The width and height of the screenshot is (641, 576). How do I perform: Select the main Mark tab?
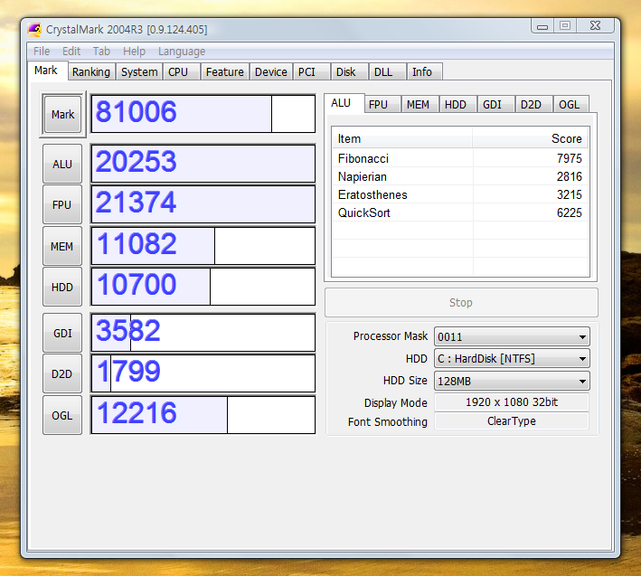point(46,71)
